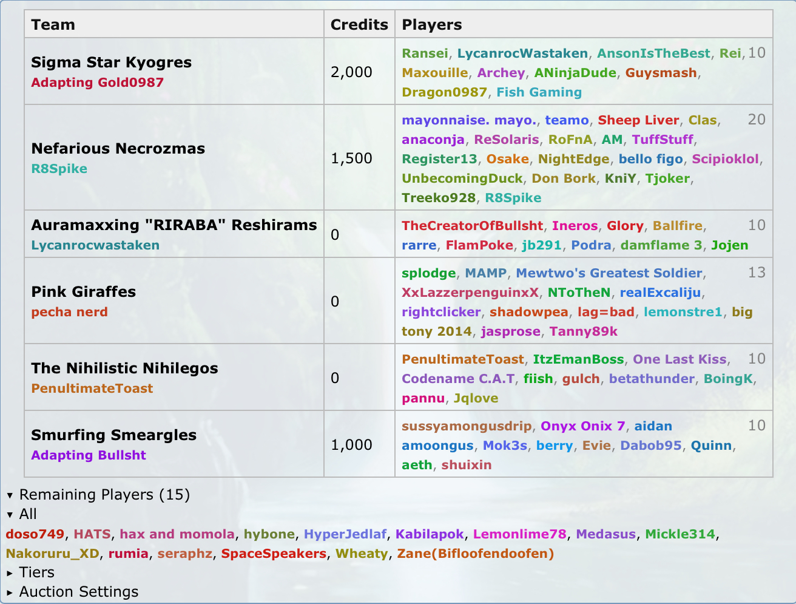Viewport: 796px width, 604px height.
Task: Click remaining player Zane(Bifloofendoofen)
Action: pos(476,554)
